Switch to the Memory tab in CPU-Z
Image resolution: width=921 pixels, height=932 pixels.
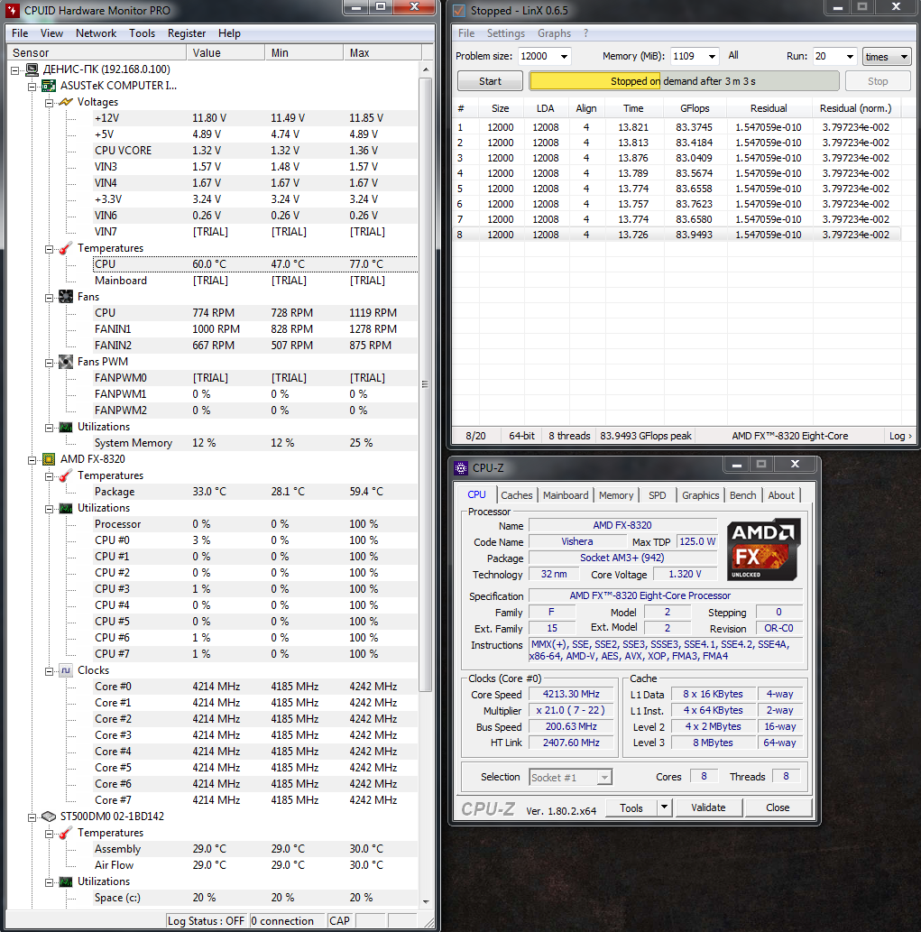(x=615, y=495)
